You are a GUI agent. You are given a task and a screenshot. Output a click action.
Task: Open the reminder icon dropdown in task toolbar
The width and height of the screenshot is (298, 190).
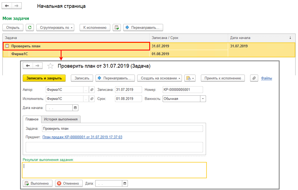point(190,78)
